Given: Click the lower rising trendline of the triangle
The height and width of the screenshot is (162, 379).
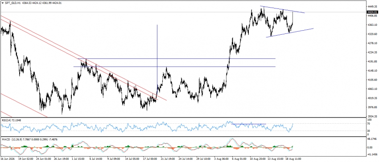Looking at the screenshot, I should [x=289, y=33].
